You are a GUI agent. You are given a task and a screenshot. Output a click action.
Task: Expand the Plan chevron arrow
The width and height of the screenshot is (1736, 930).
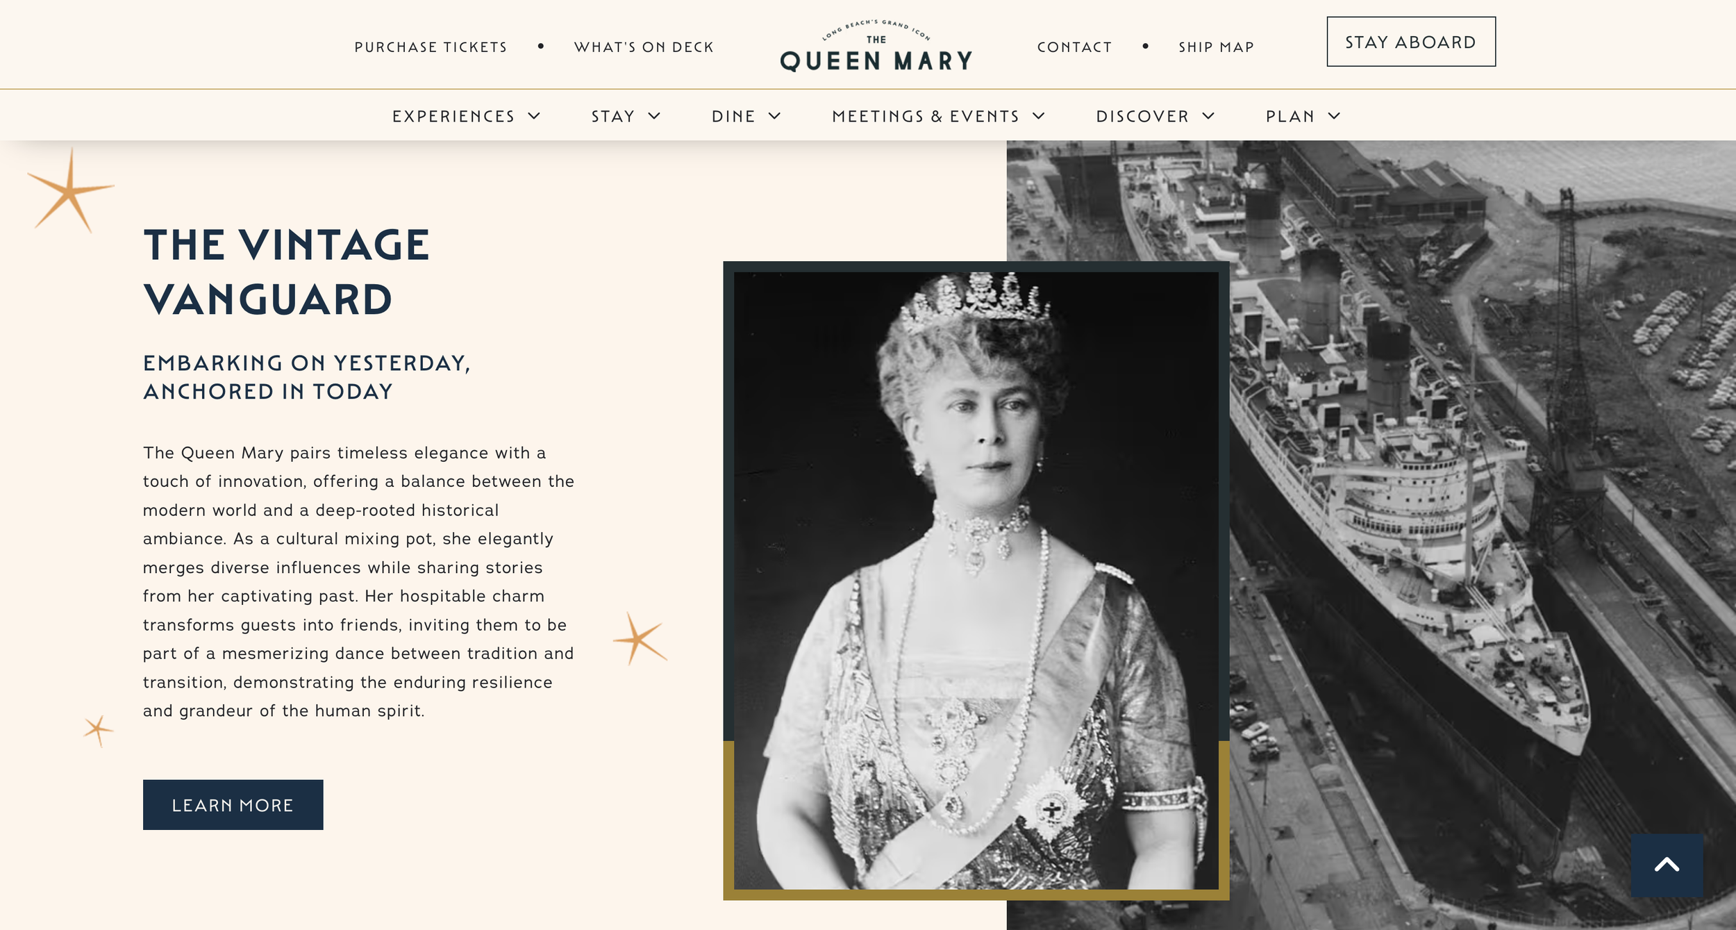[x=1334, y=116]
